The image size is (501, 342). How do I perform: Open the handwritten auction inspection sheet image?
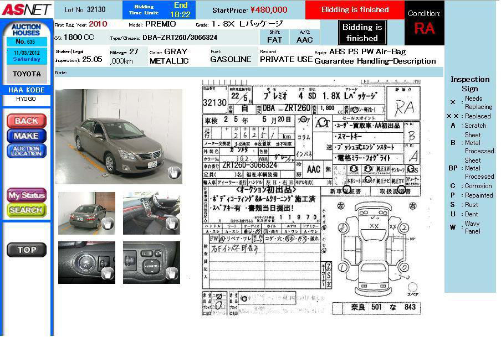coord(310,199)
